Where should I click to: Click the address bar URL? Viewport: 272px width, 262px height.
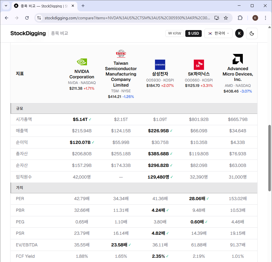(127, 18)
